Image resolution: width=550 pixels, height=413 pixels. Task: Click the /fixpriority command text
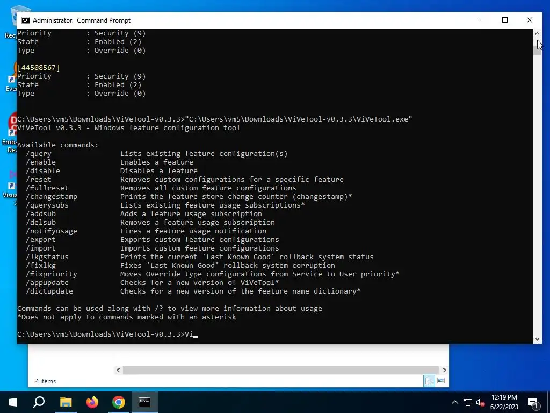point(52,274)
